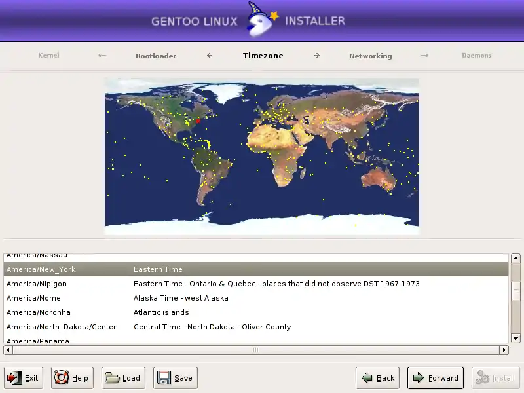
Task: Open the Kernel step
Action: [x=48, y=56]
